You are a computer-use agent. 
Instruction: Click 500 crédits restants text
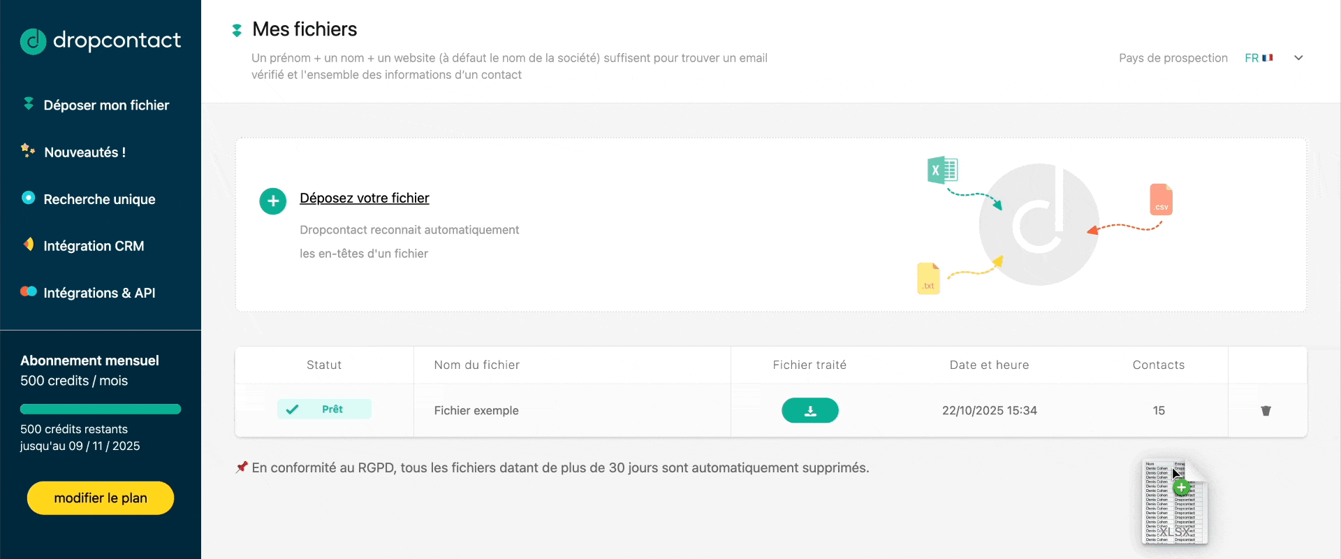[74, 429]
